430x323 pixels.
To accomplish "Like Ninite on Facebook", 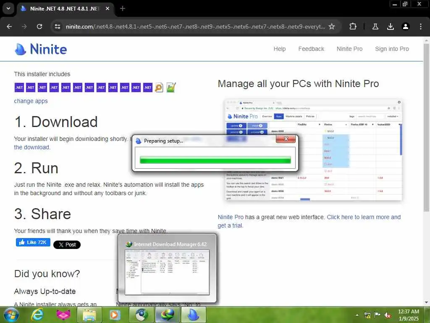I will [x=33, y=242].
